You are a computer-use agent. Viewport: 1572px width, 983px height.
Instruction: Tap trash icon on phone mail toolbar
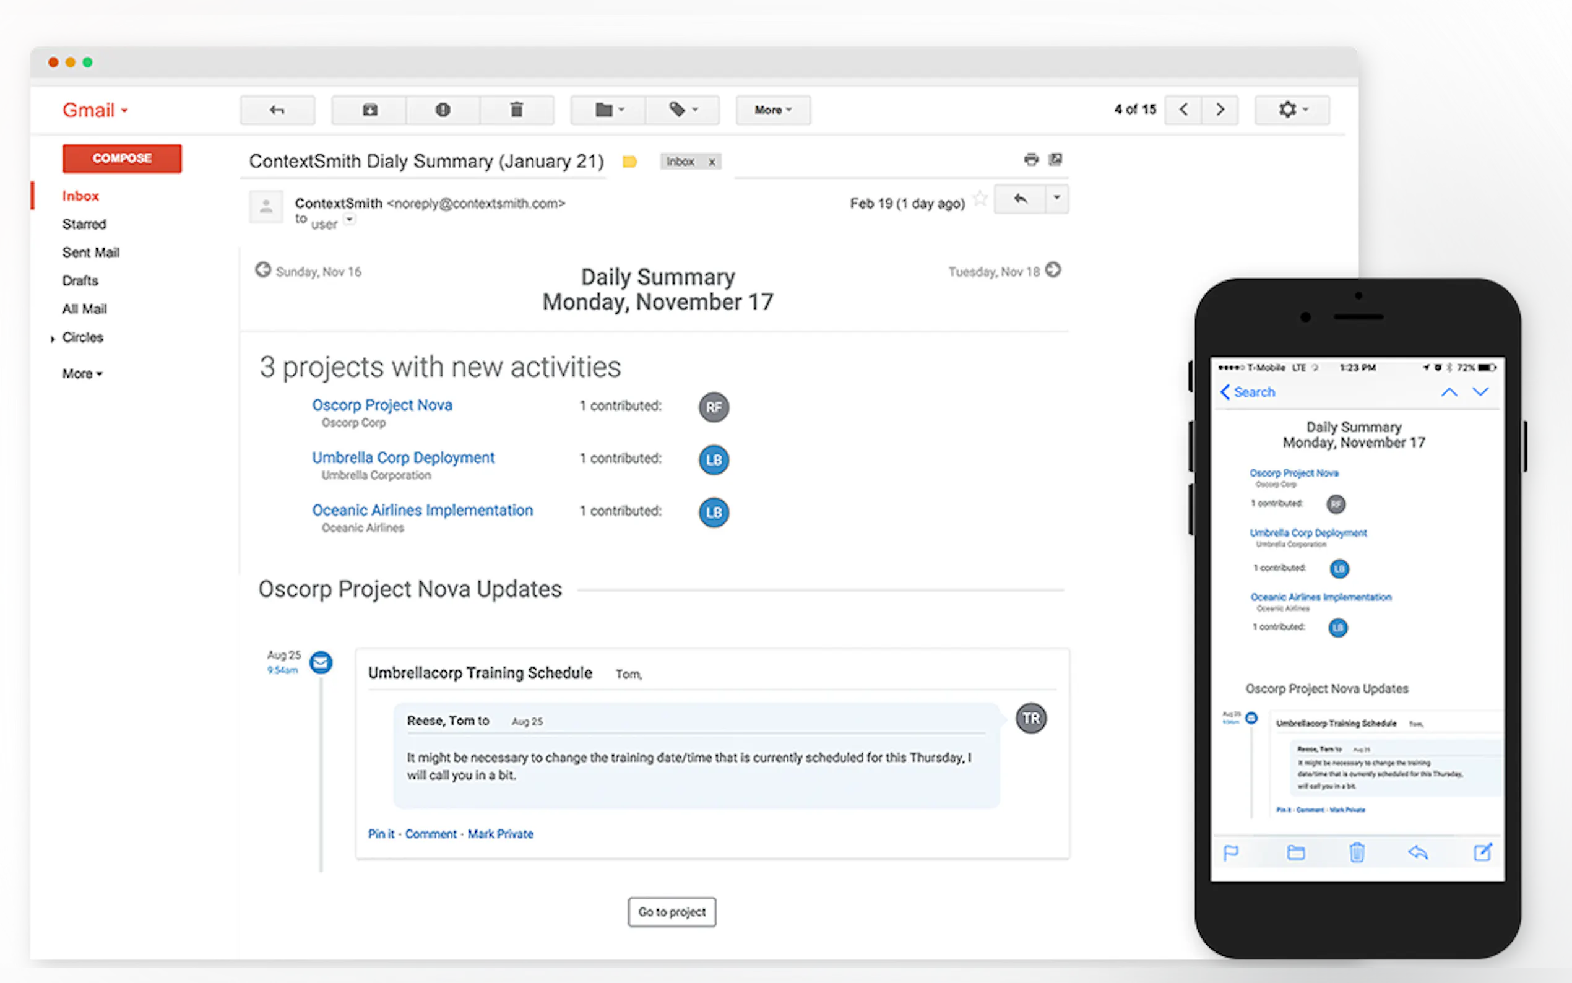[x=1356, y=852]
